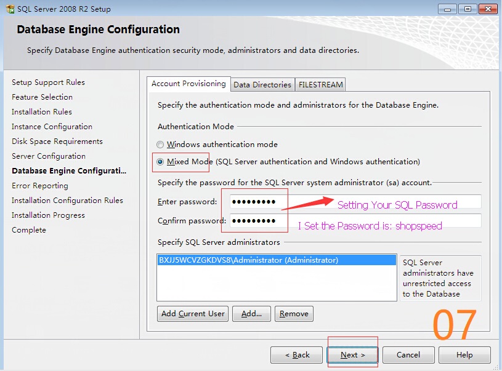
Task: Minimize the setup window
Action: [447, 9]
